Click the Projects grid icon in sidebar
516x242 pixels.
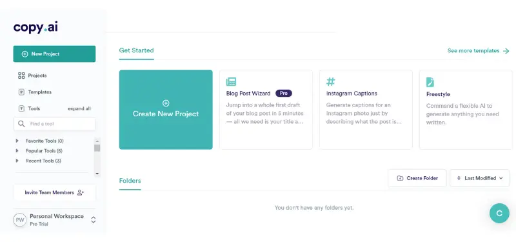pyautogui.click(x=21, y=76)
